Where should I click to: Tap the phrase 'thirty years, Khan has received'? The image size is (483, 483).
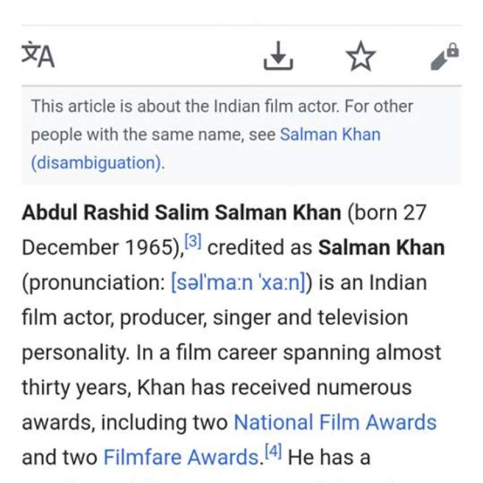(x=166, y=387)
